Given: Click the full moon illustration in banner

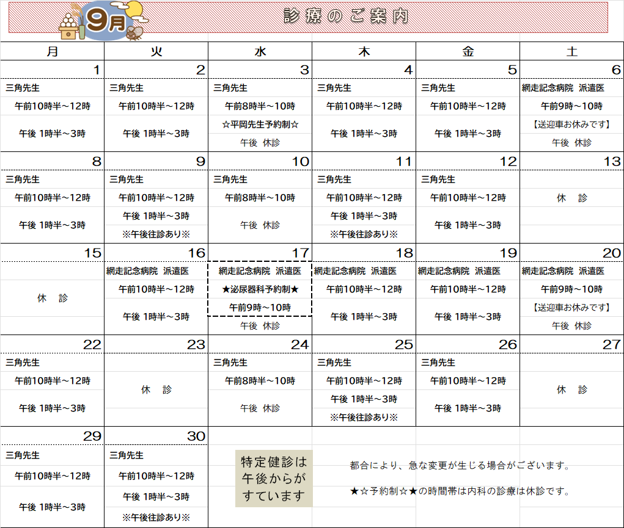Looking at the screenshot, I should coord(134,10).
